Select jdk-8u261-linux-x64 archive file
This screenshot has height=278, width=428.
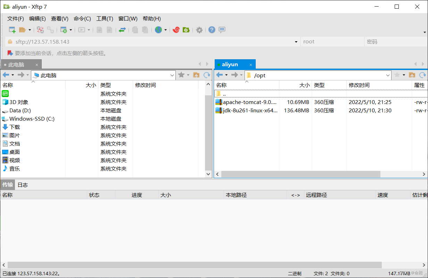click(247, 111)
